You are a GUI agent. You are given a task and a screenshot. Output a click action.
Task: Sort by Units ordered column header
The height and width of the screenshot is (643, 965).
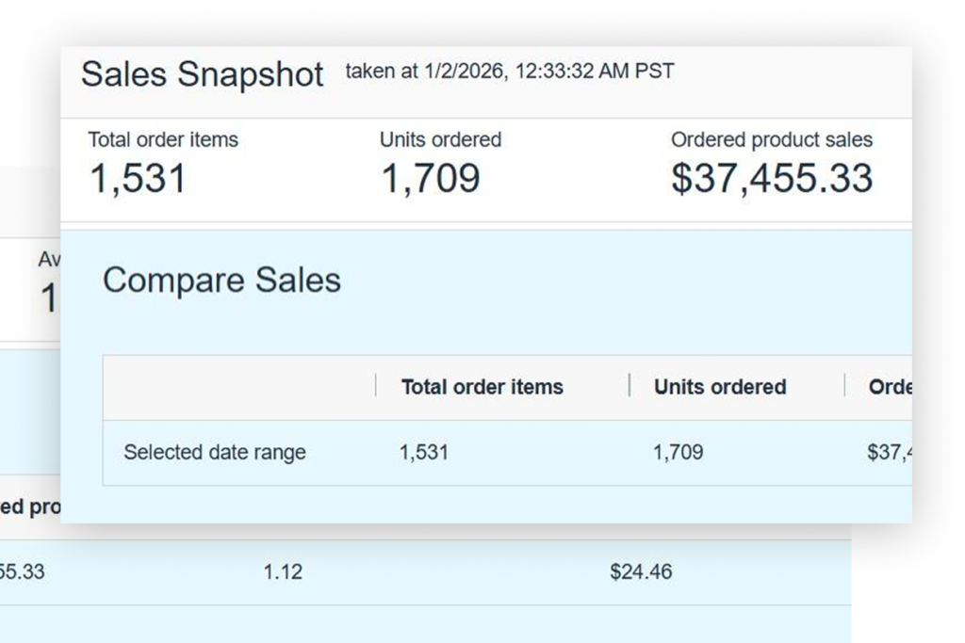coord(720,387)
